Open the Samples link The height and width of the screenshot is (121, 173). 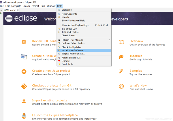pyautogui.click(x=136, y=71)
